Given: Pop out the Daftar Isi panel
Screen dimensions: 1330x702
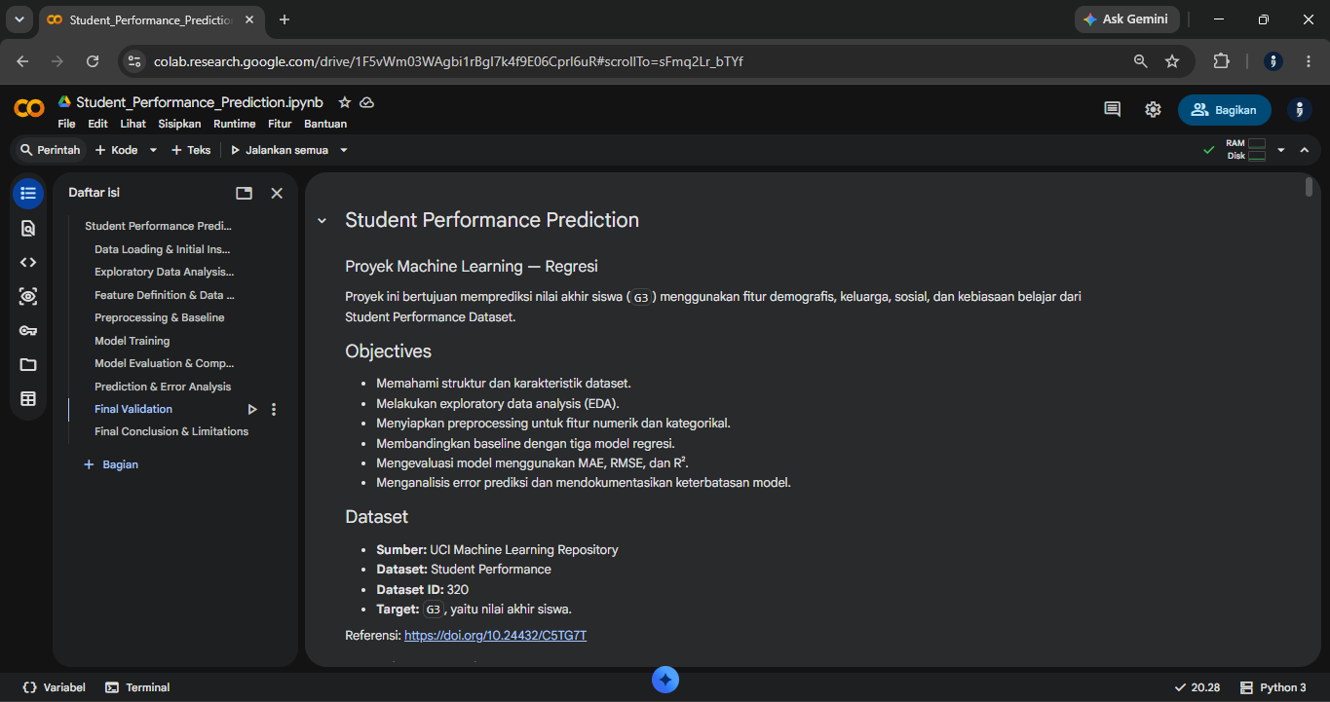Looking at the screenshot, I should (x=244, y=193).
